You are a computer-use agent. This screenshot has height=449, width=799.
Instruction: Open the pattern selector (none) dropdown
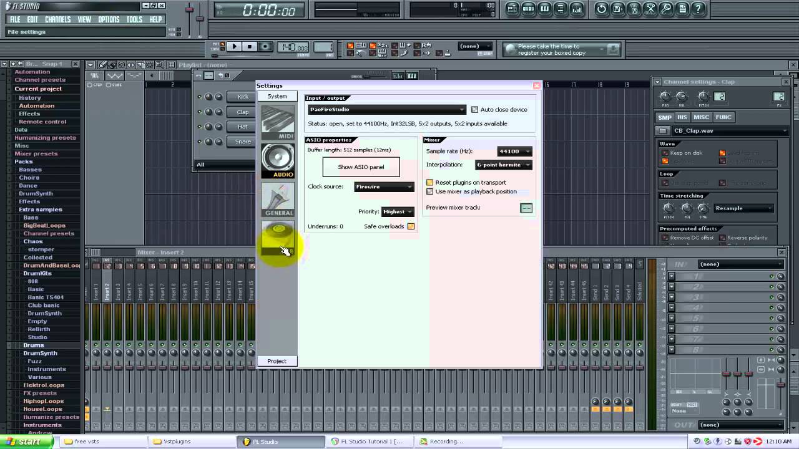[475, 46]
